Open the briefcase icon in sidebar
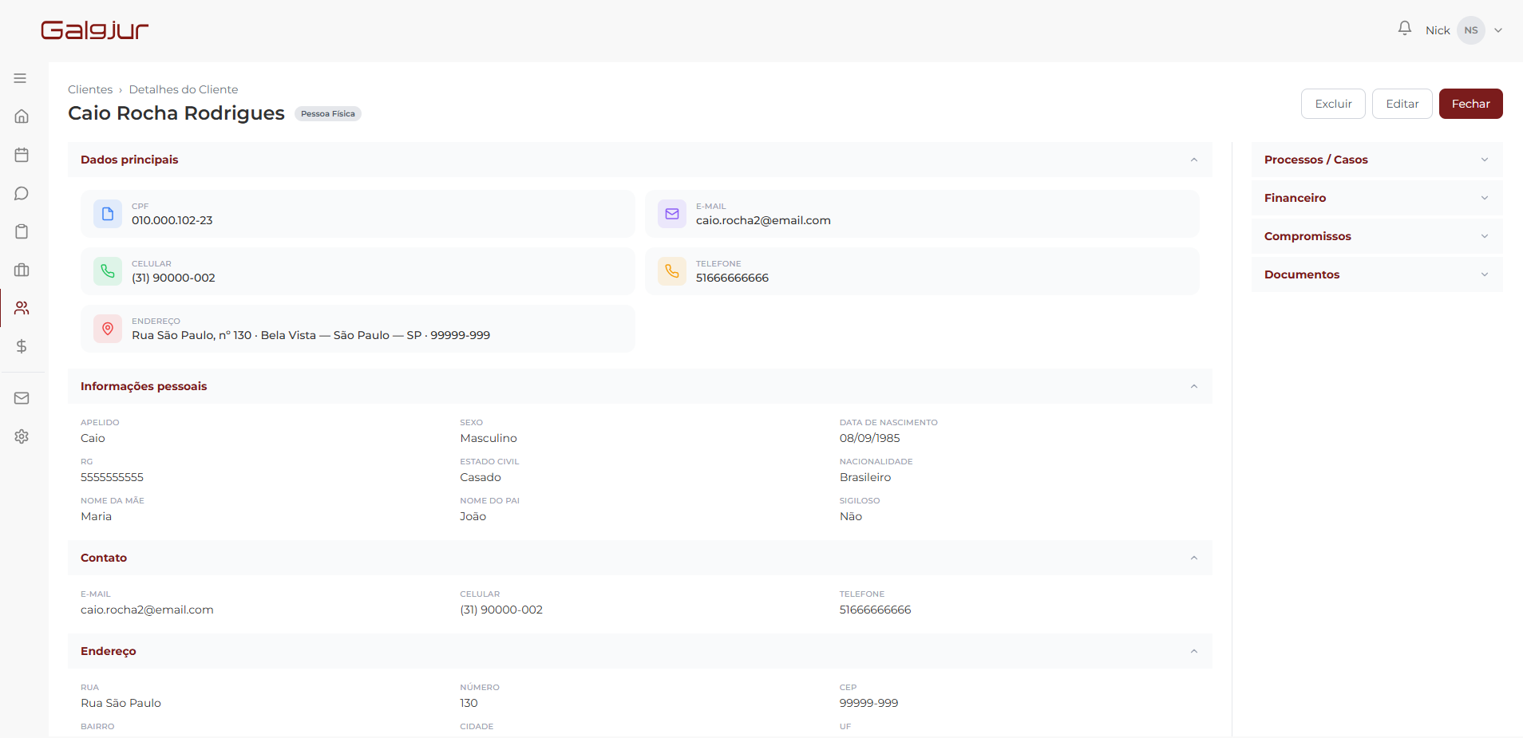1523x738 pixels. [22, 270]
